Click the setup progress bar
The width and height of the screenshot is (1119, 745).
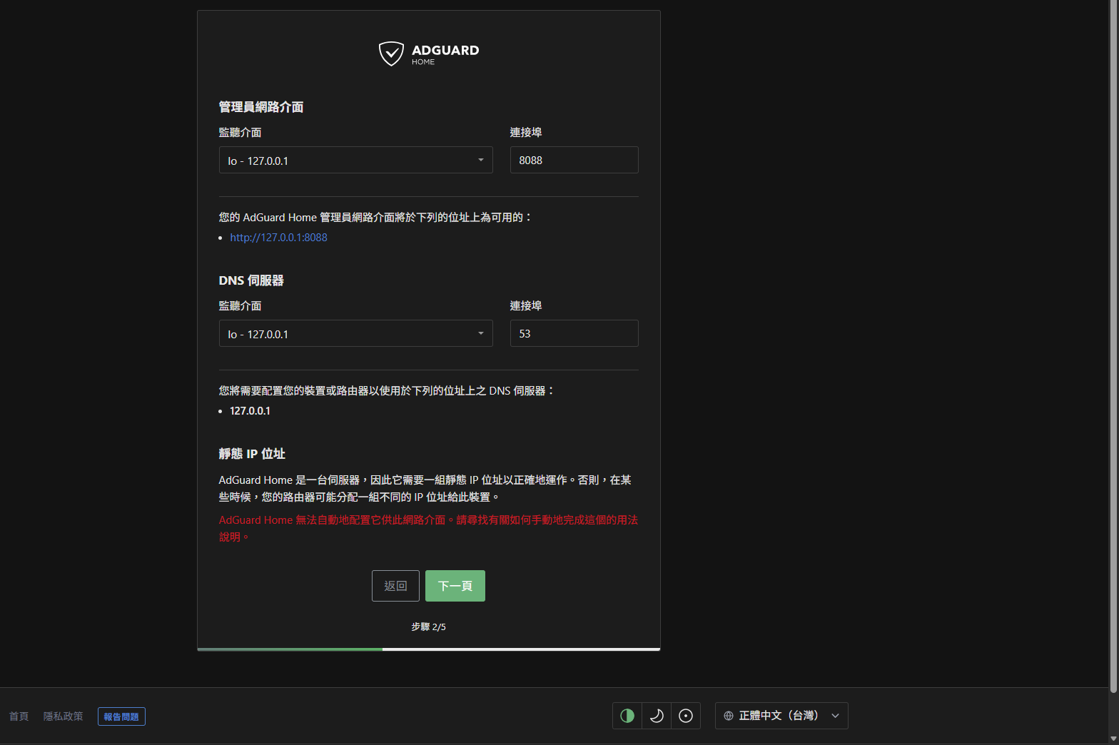tap(429, 649)
